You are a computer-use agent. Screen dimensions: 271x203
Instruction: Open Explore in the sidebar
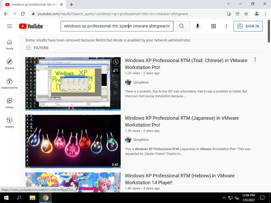click(x=10, y=64)
